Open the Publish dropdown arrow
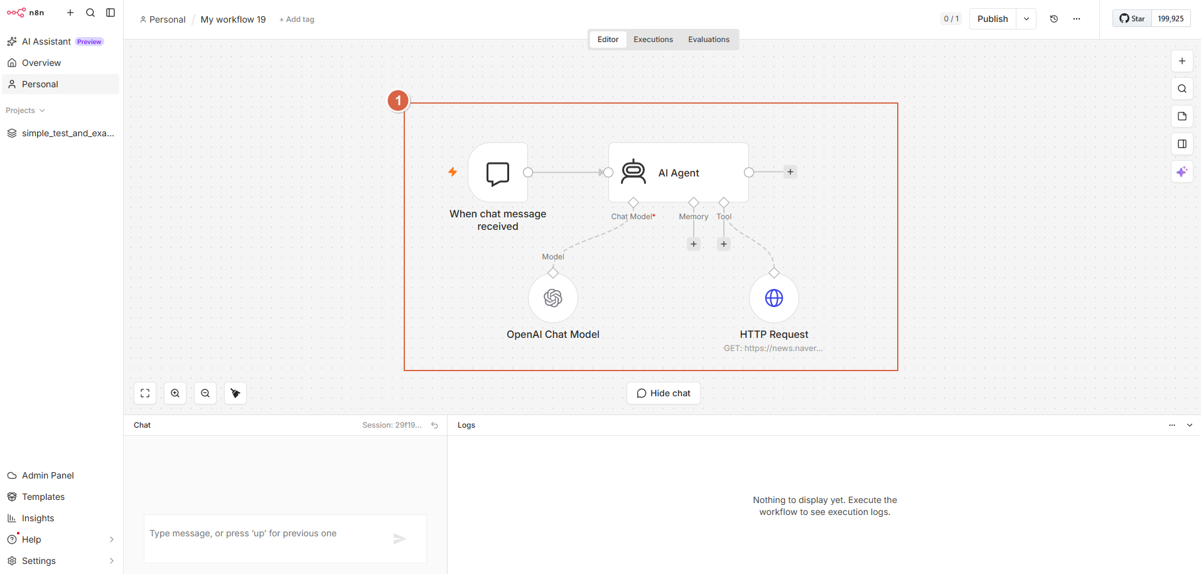This screenshot has width=1201, height=574. pyautogui.click(x=1026, y=19)
